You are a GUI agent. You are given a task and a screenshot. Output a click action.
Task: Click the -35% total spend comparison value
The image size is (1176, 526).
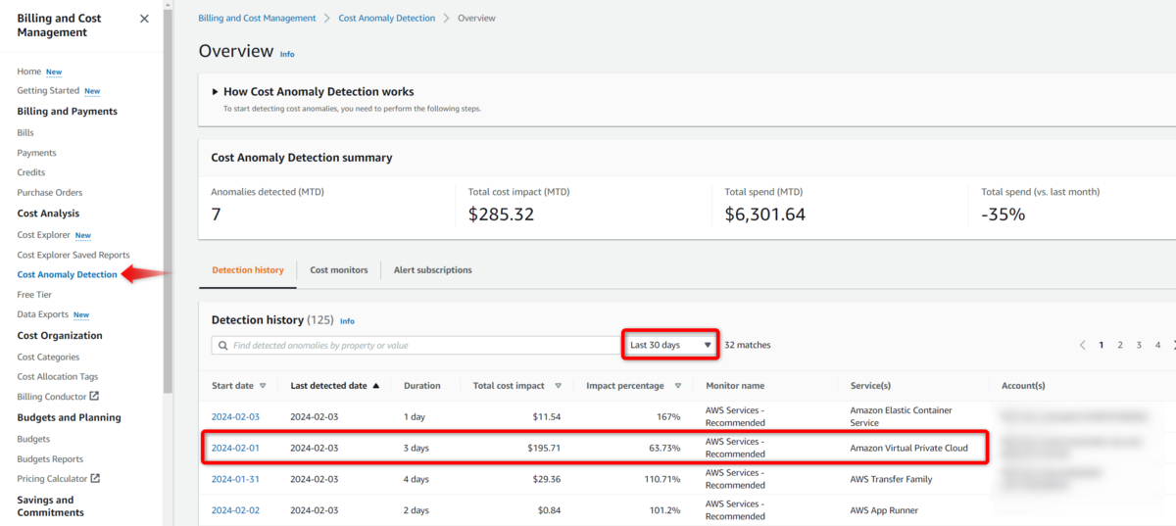(x=1004, y=214)
